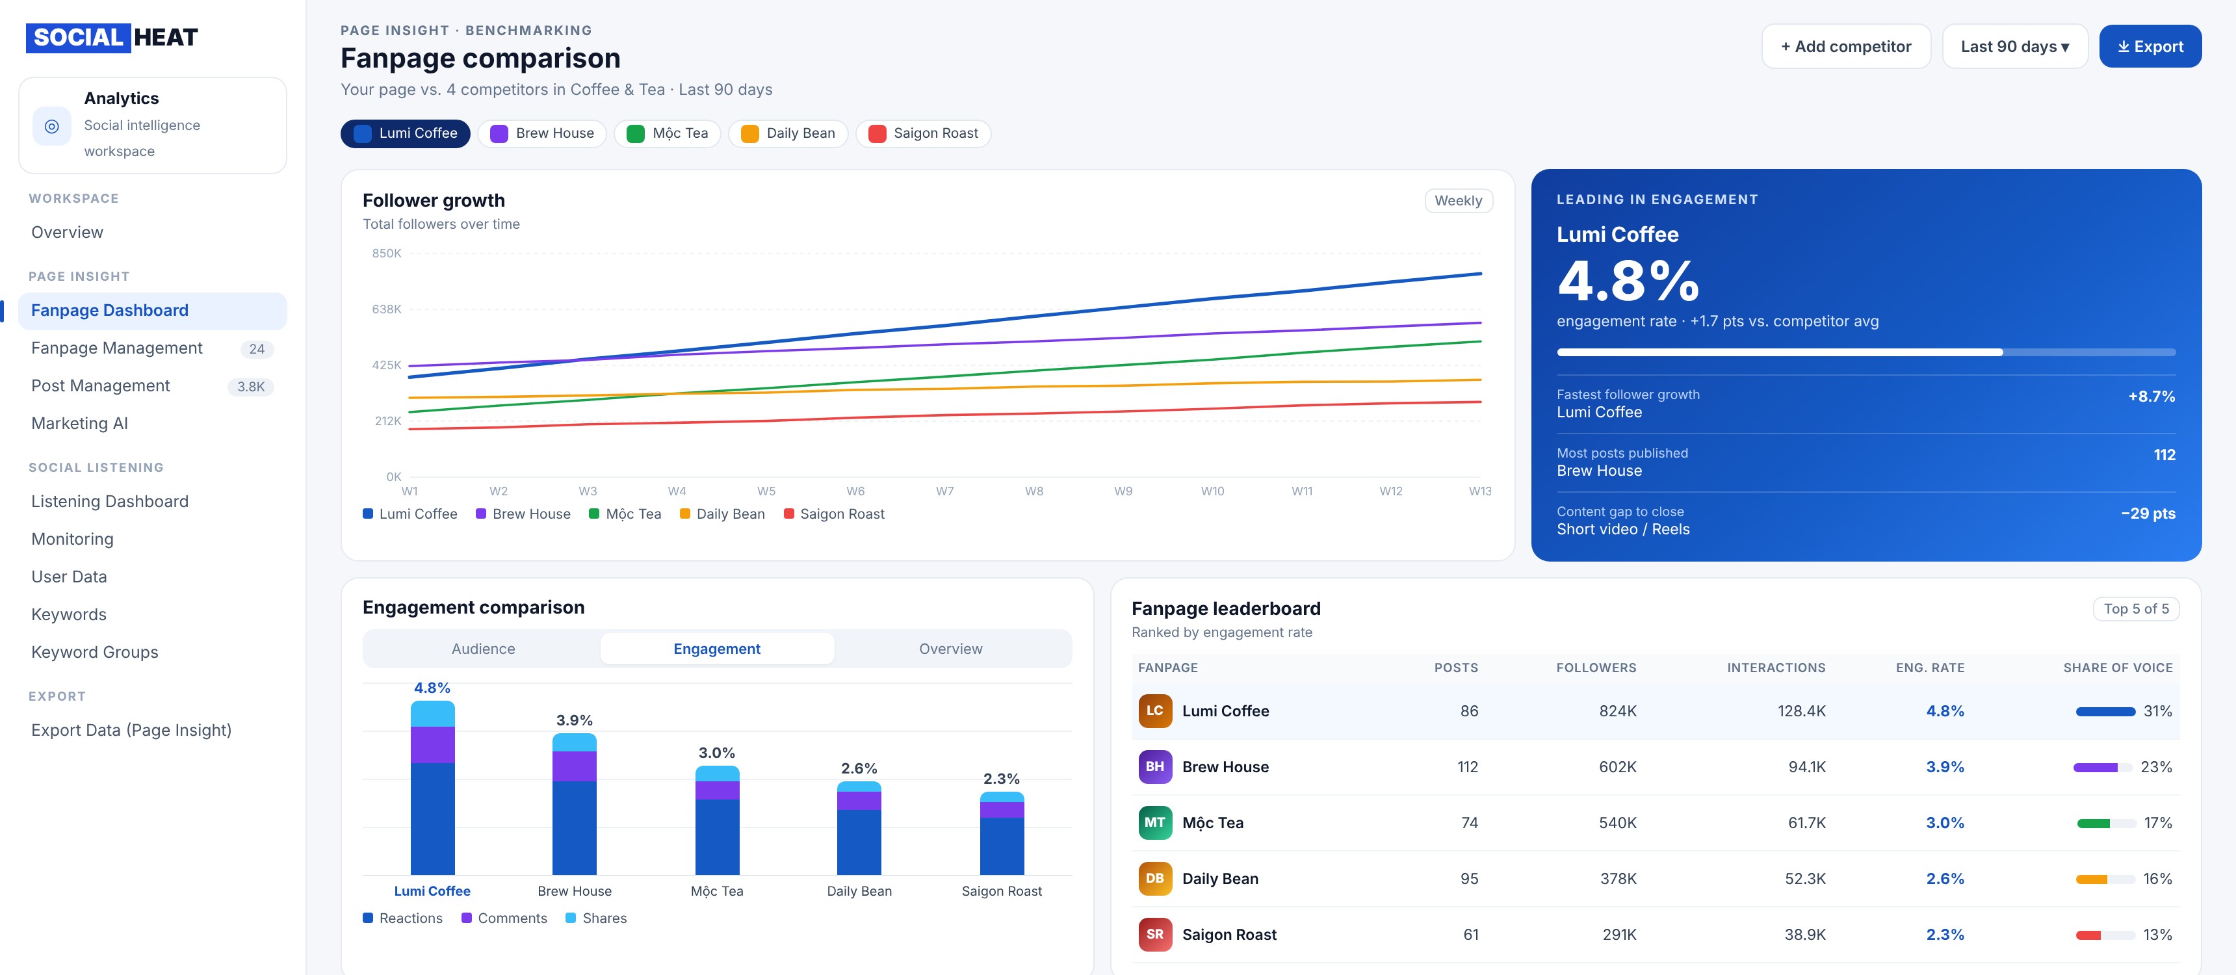Click the SocialHeat logo

pyautogui.click(x=112, y=37)
